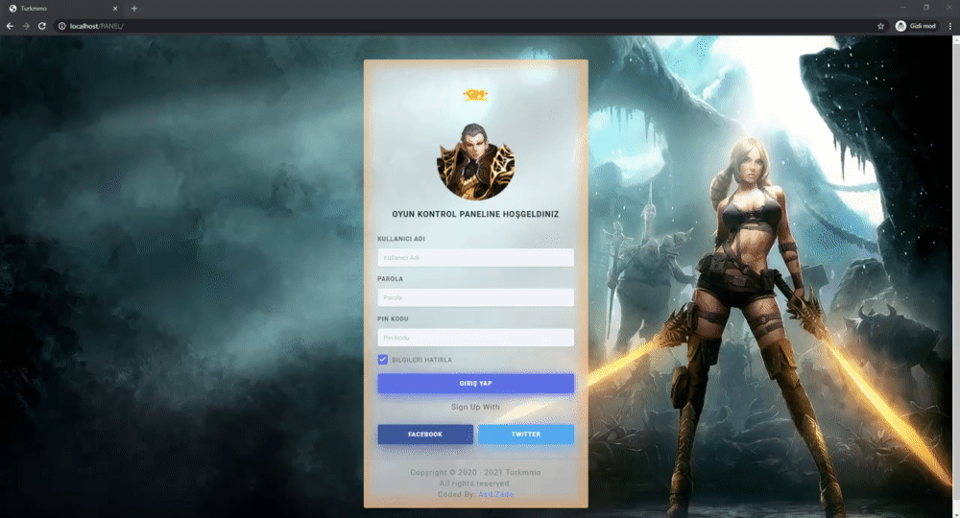Viewport: 960px width, 518px height.
Task: Focus the Kullanıcı Adı username field
Action: pos(476,257)
